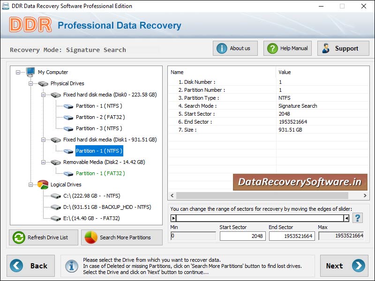This screenshot has width=375, height=281.
Task: Click the sector range slider handle
Action: (174, 217)
